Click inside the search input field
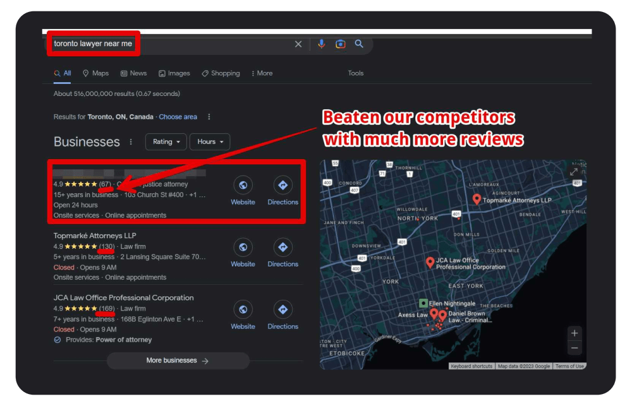The image size is (632, 406). [158, 44]
